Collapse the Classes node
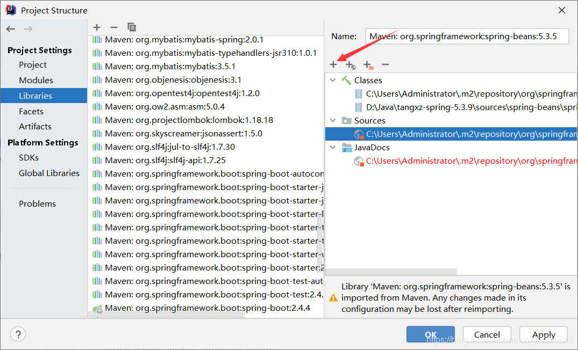Image resolution: width=578 pixels, height=350 pixels. (333, 80)
